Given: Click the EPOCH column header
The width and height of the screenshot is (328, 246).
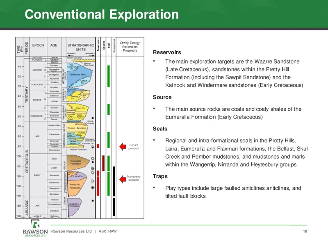Looking at the screenshot, I should pos(38,45).
